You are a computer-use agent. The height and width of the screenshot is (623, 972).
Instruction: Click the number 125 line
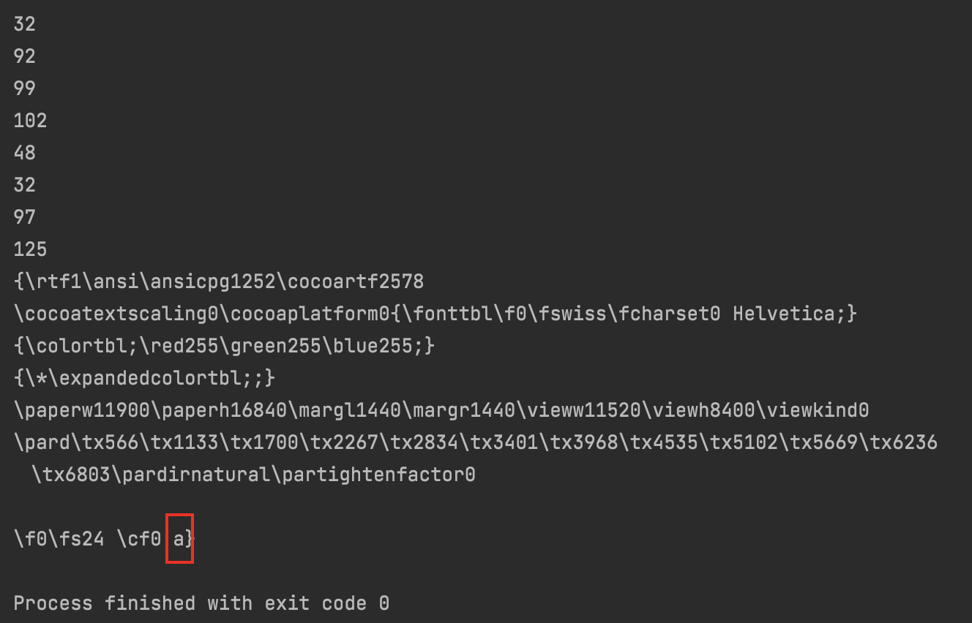(x=30, y=249)
